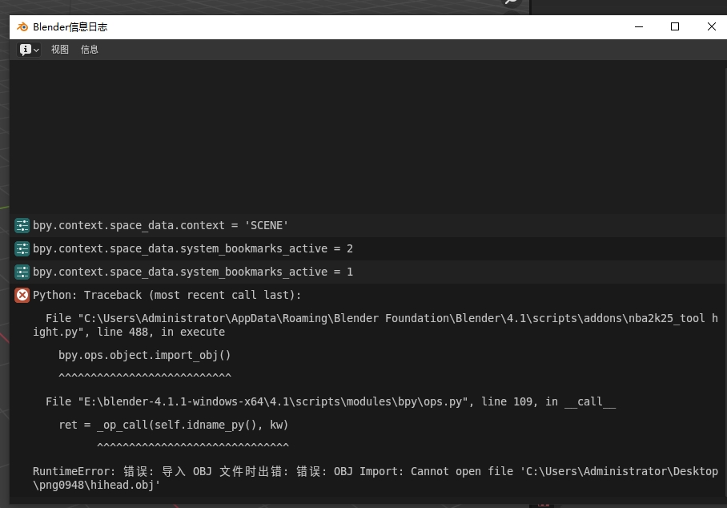Minimize the Blender信息日志 window
Image resolution: width=727 pixels, height=508 pixels.
pyautogui.click(x=638, y=27)
